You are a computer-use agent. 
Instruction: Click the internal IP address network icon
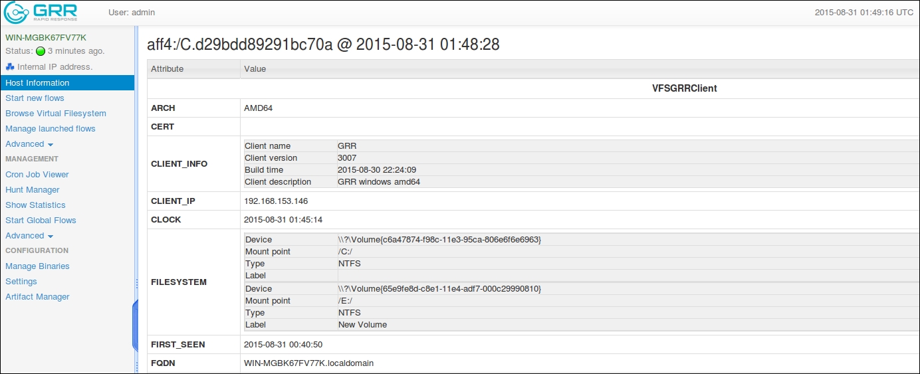pyautogui.click(x=10, y=66)
